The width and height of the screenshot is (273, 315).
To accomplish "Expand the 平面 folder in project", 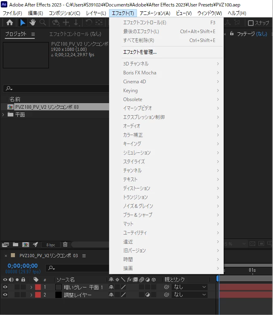I will [3, 114].
